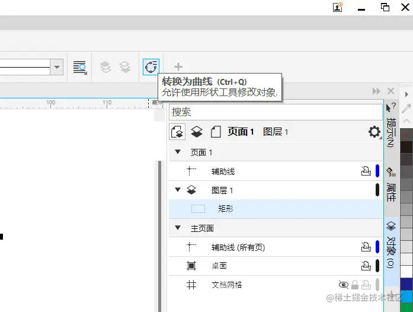413x312 pixels.
Task: Close the Objects docker panel
Action: tap(391, 91)
